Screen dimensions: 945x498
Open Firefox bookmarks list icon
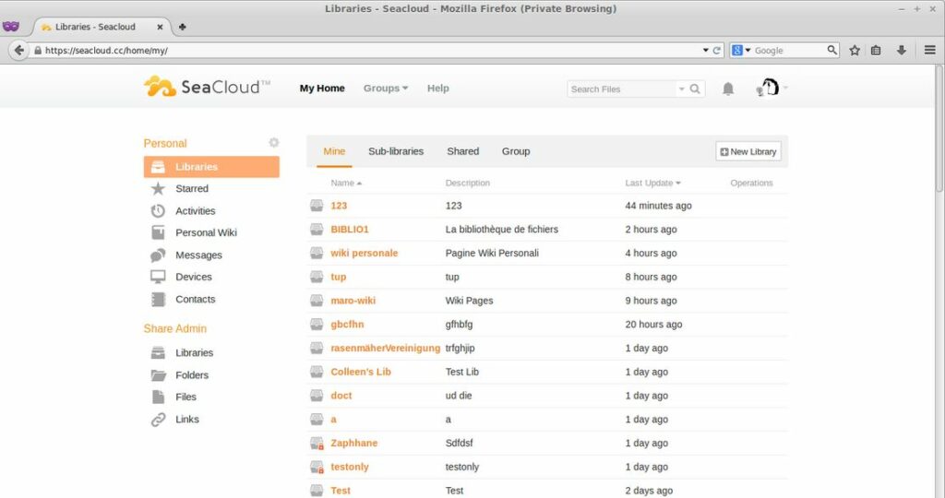tap(876, 51)
